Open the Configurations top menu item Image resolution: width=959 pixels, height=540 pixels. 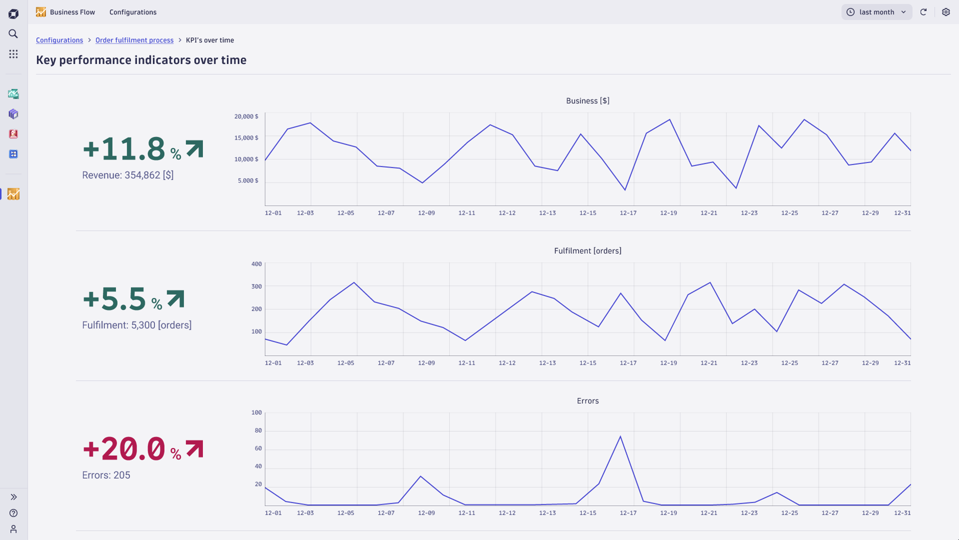[133, 12]
